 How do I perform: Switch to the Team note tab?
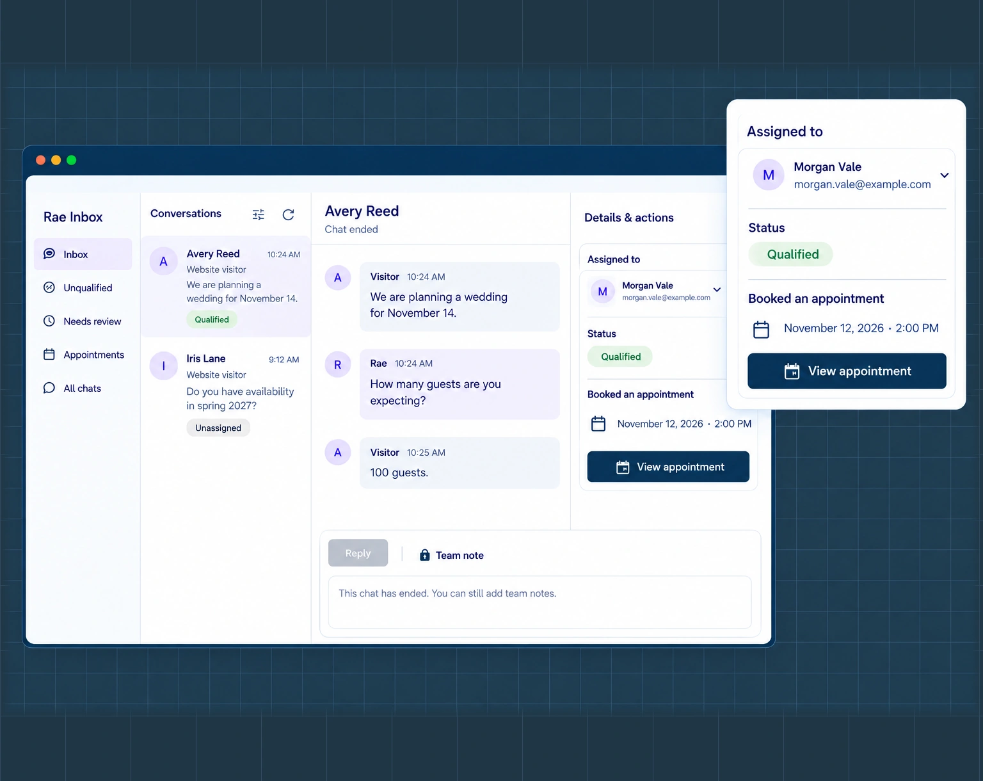click(451, 556)
